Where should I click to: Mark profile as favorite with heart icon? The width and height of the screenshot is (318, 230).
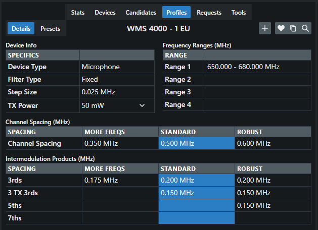(x=281, y=28)
